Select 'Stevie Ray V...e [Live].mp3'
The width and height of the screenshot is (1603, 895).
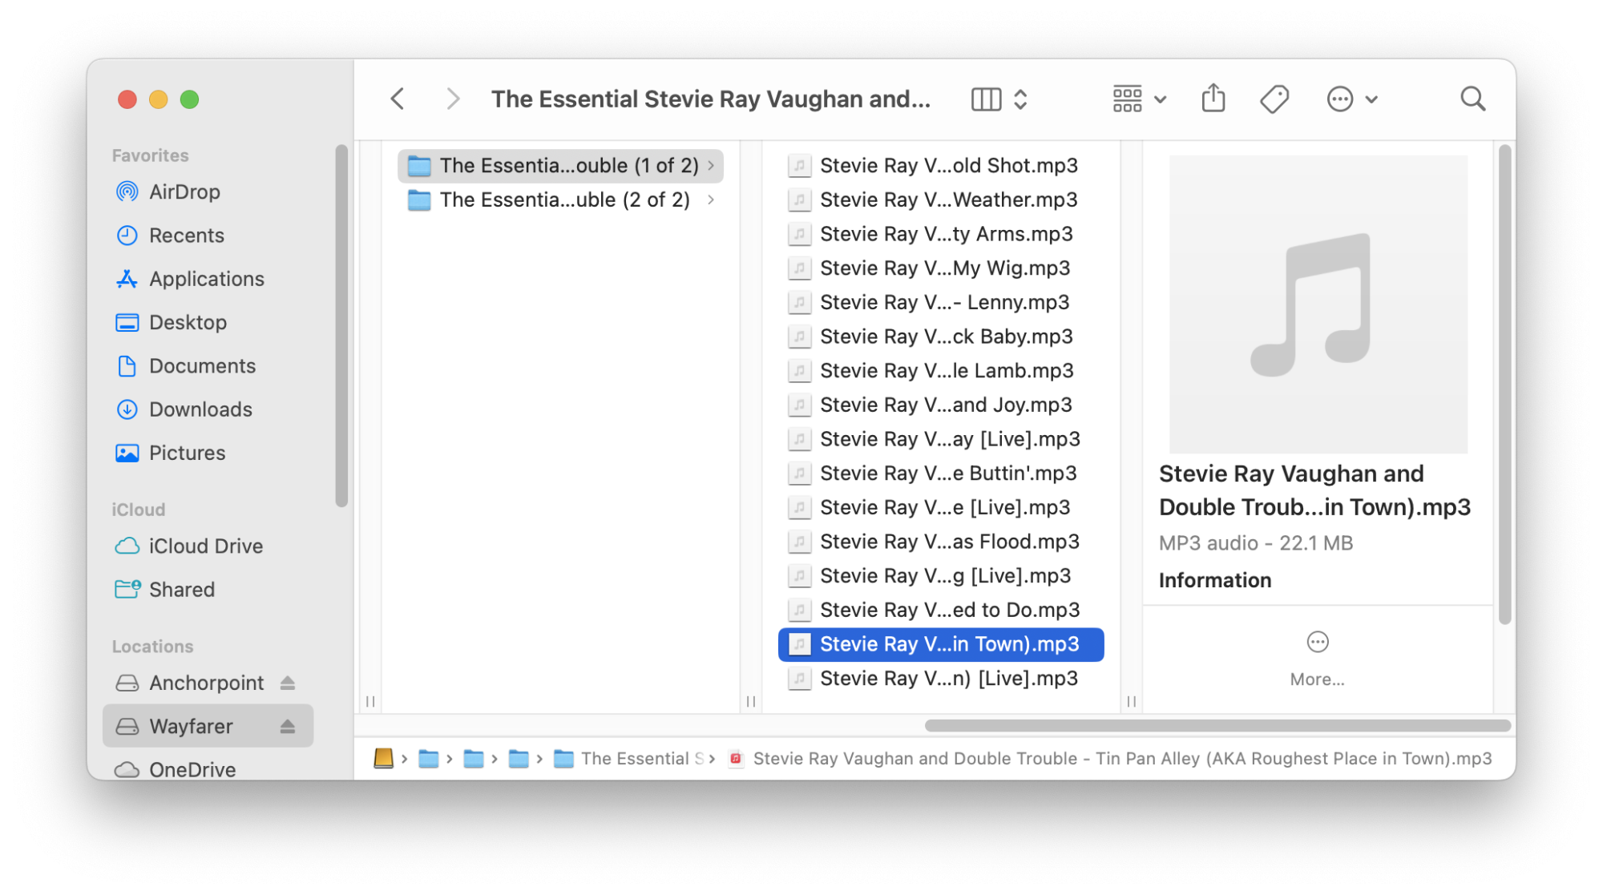pyautogui.click(x=941, y=507)
